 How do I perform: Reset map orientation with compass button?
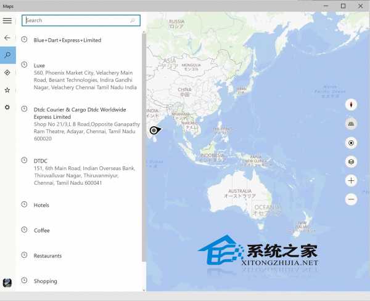click(x=351, y=105)
